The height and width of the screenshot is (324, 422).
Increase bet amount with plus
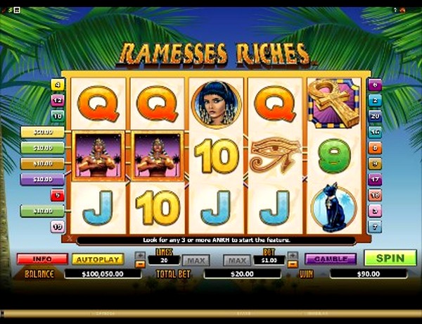click(x=293, y=256)
